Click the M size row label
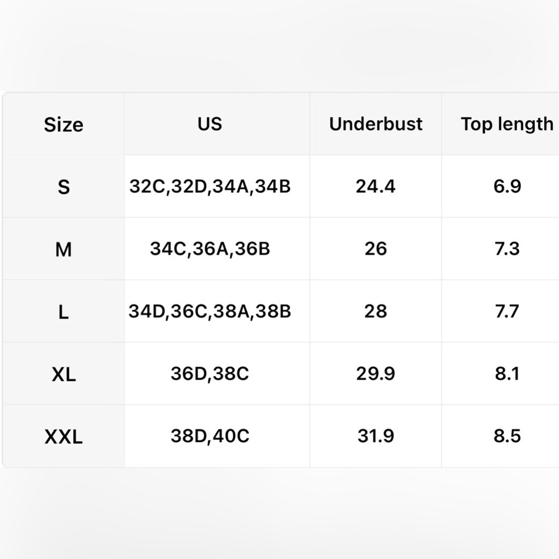 pyautogui.click(x=64, y=249)
